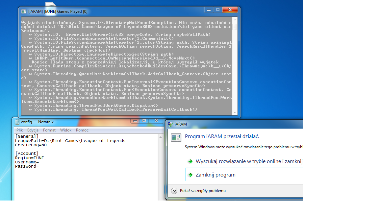Close the config Notepad window
Viewport: 379px width, 213px height.
(156, 121)
